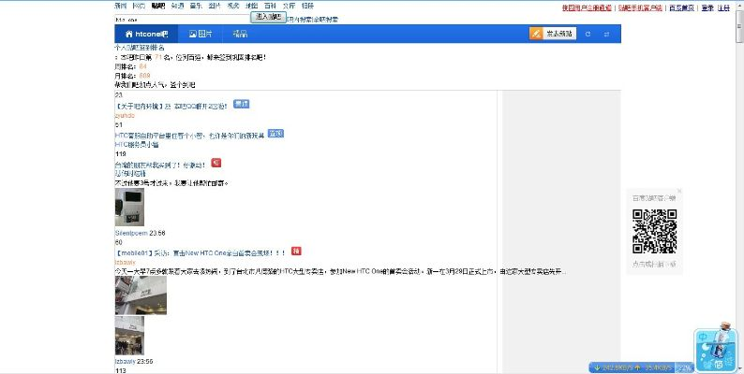Click the 进入贴吧 enter button

pyautogui.click(x=268, y=17)
